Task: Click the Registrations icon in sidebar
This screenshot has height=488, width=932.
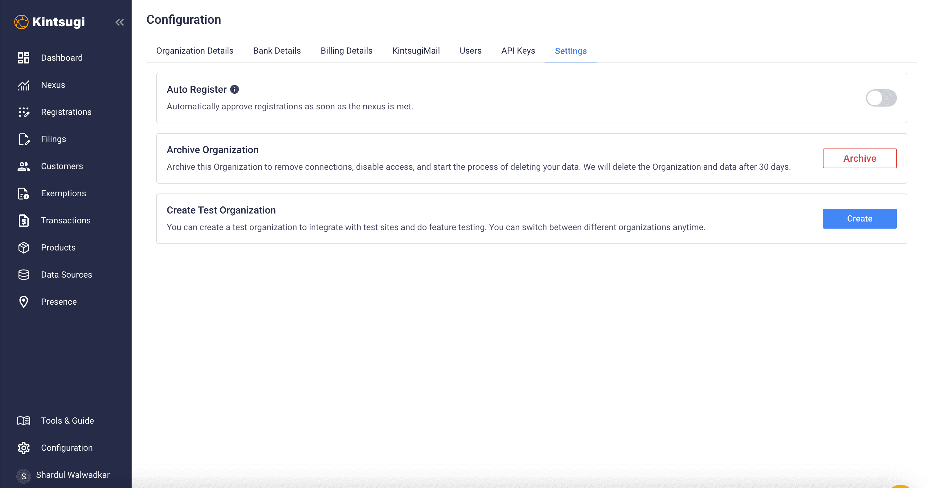Action: (23, 112)
